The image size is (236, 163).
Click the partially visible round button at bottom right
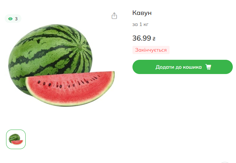pyautogui.click(x=225, y=162)
